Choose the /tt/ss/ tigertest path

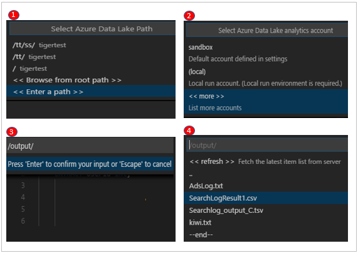(91, 45)
